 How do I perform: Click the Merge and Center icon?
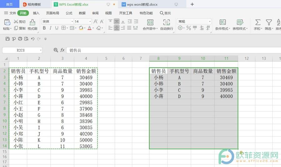pyautogui.click(x=150, y=22)
